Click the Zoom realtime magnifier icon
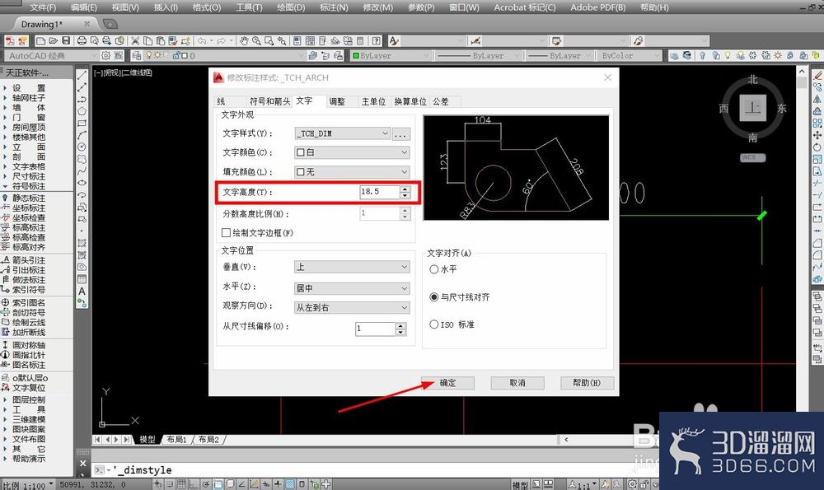The width and height of the screenshot is (824, 490). (x=256, y=40)
